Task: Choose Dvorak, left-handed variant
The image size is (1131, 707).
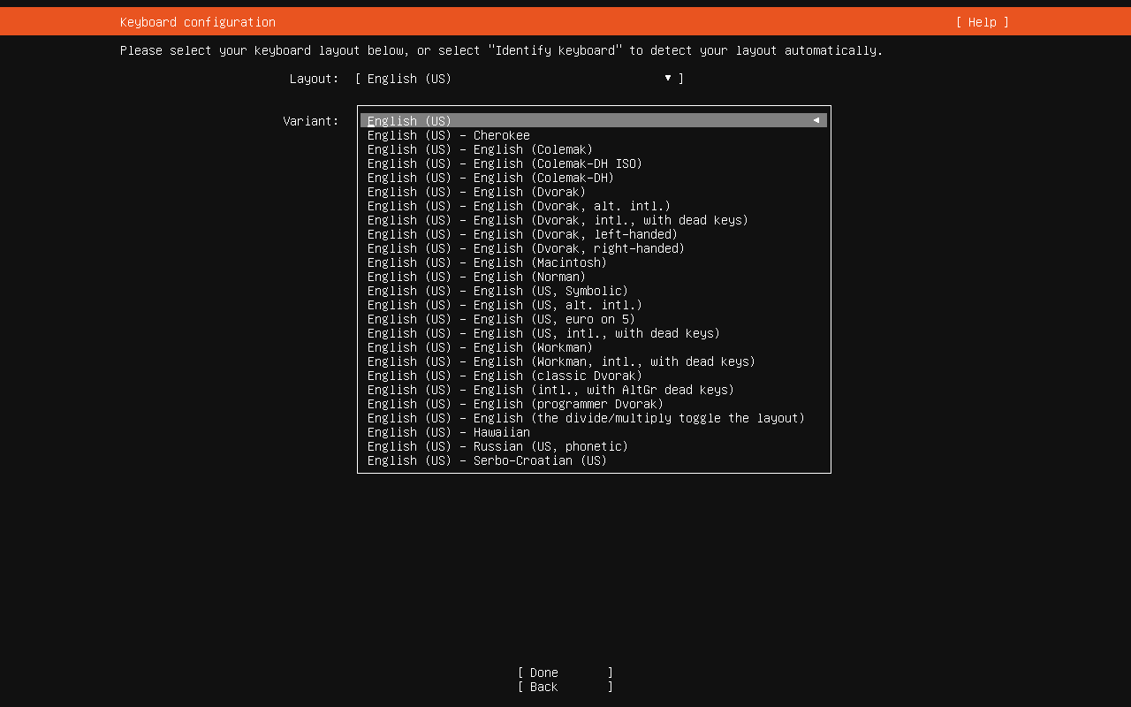Action: tap(522, 234)
